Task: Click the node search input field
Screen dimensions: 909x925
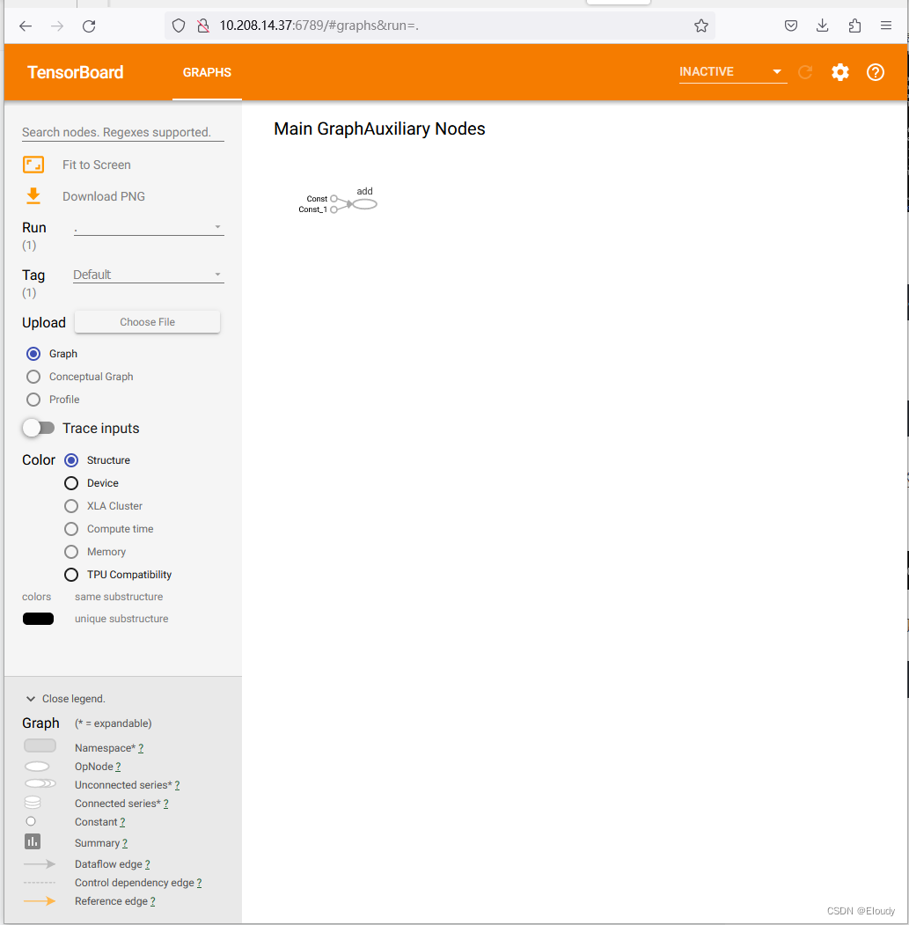Action: (x=121, y=132)
